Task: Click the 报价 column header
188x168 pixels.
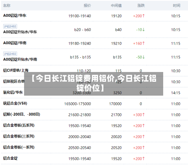Action: coord(87,6)
